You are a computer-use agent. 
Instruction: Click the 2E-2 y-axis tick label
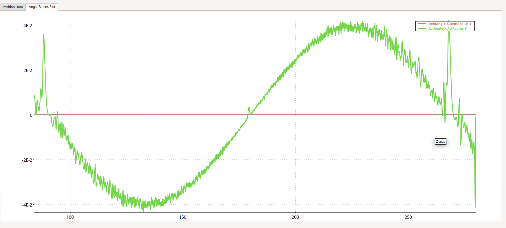click(27, 70)
